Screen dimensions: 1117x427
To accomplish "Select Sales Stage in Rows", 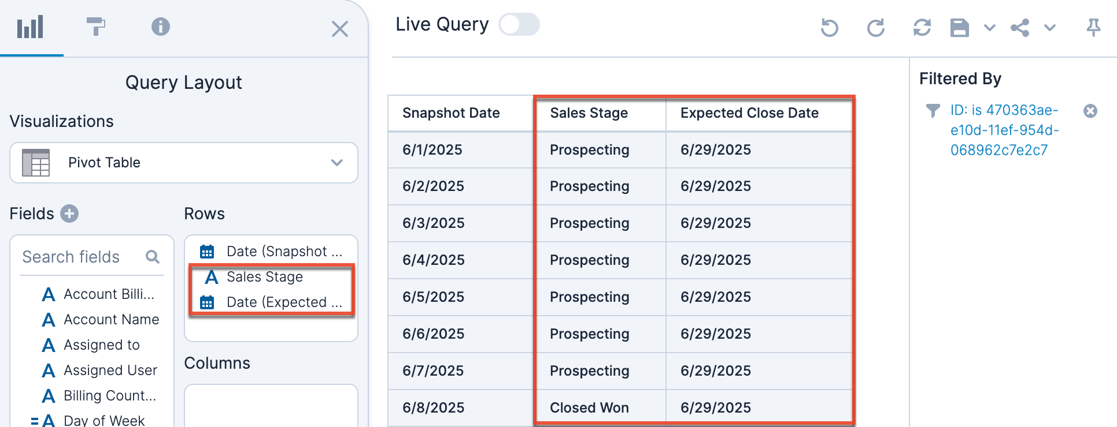I will pos(264,277).
